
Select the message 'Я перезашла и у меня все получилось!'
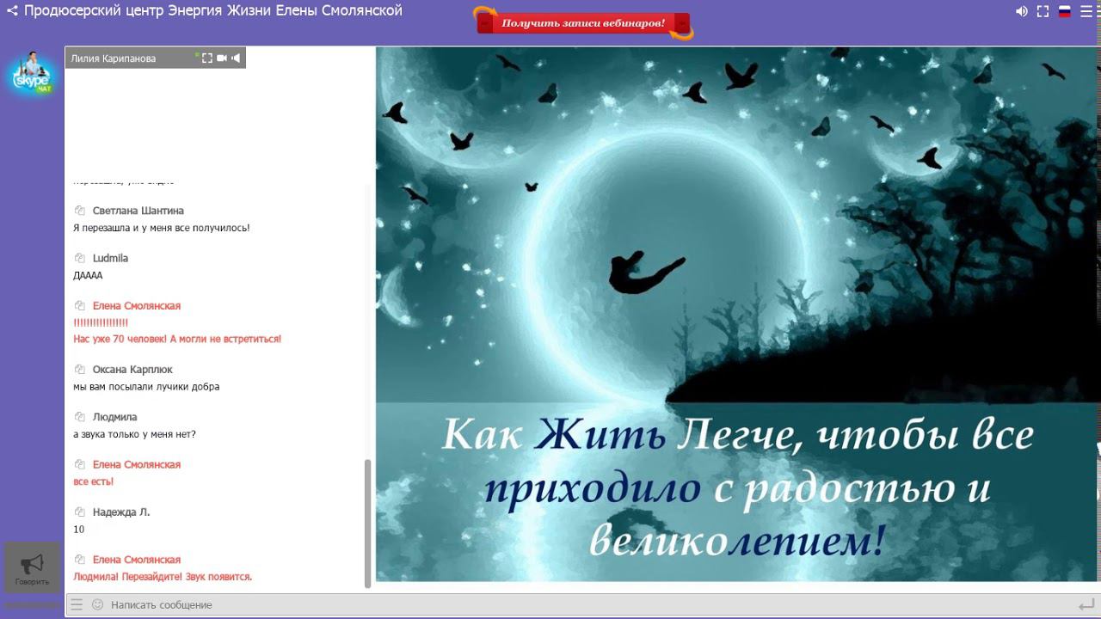[162, 228]
